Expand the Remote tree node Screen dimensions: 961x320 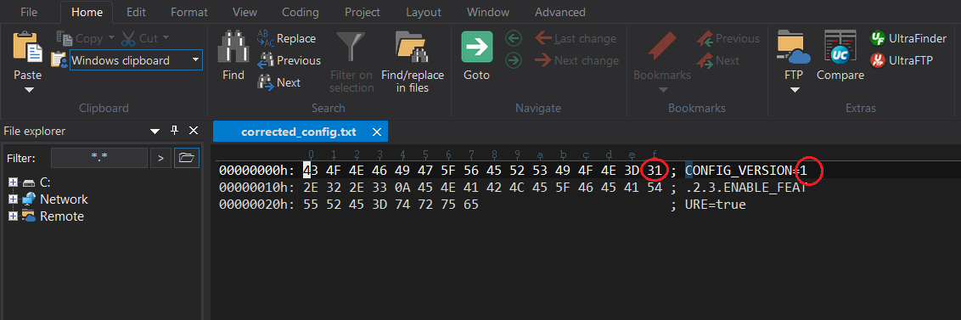pos(13,216)
